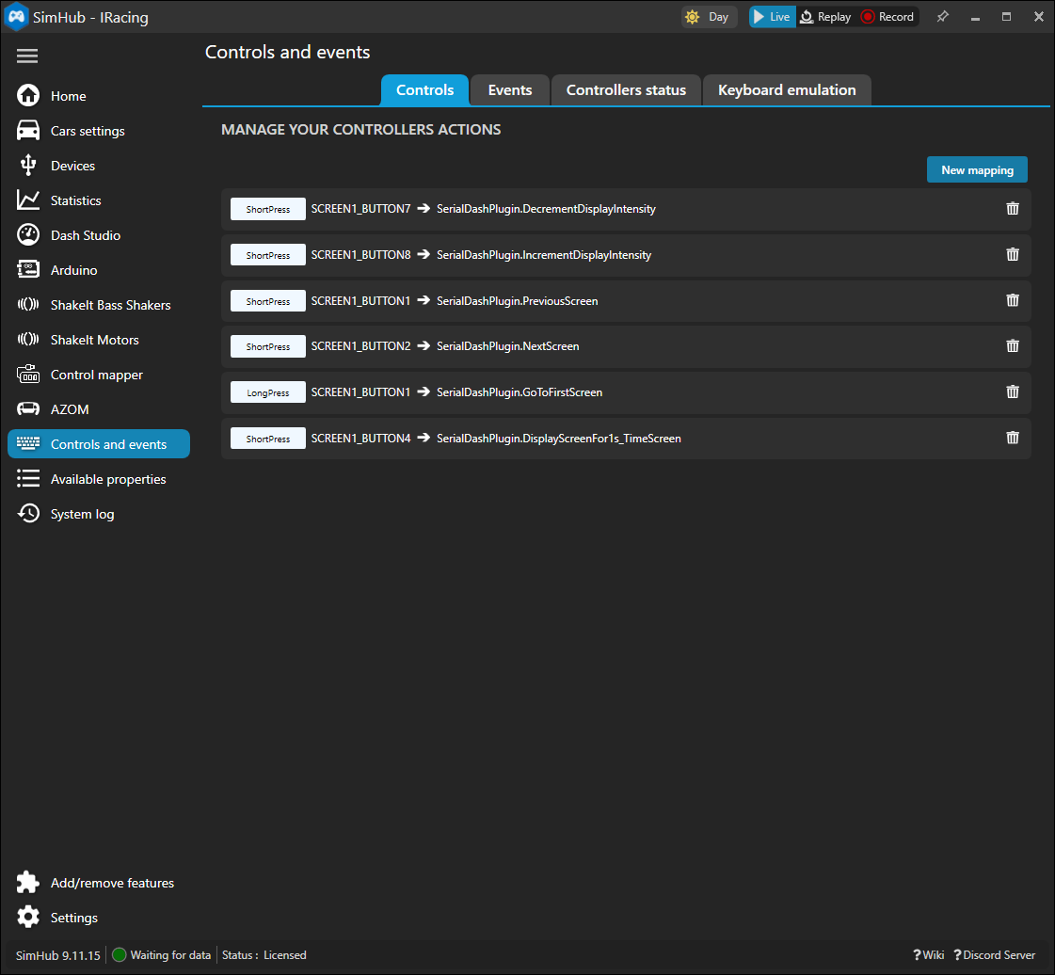Switch to Replay mode
The image size is (1055, 975).
click(825, 17)
